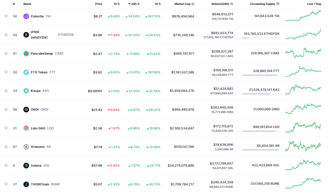Toggle the Arweave watchlist star
Viewport: 329px width, 192px height.
click(x=6, y=147)
